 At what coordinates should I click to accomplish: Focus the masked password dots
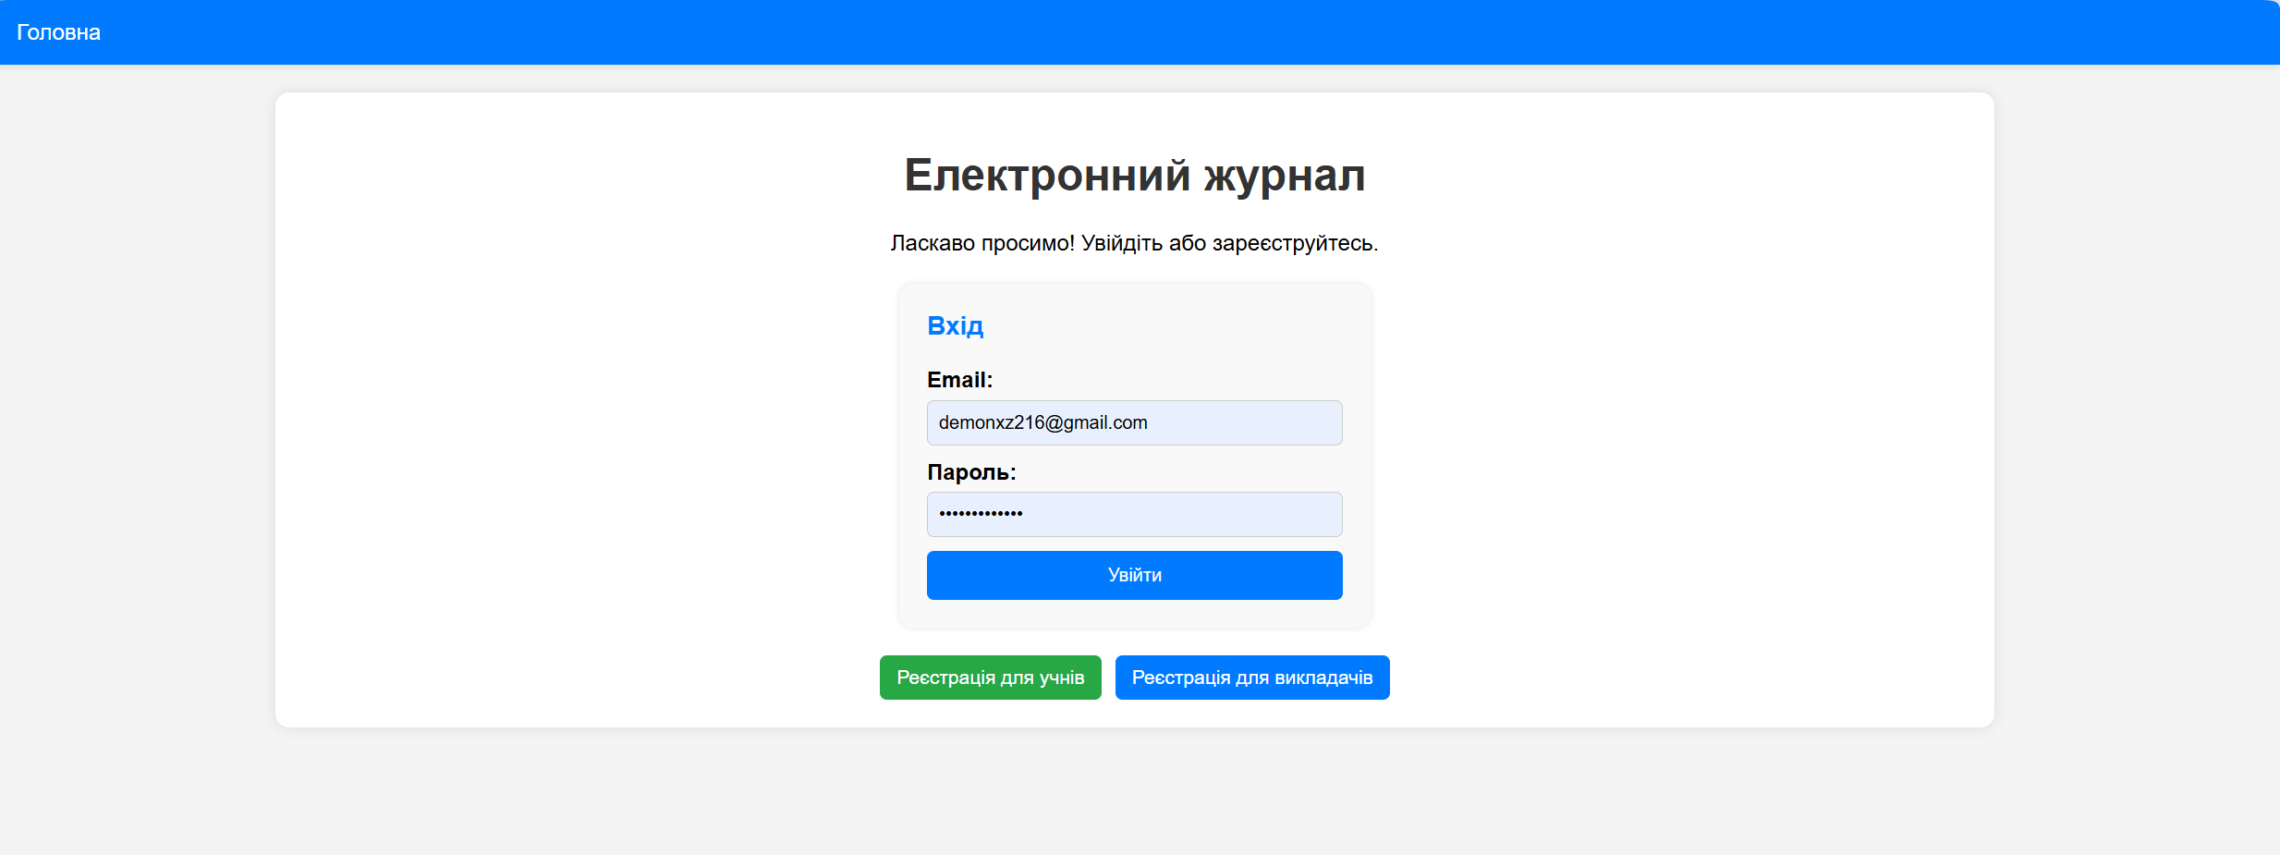[982, 514]
